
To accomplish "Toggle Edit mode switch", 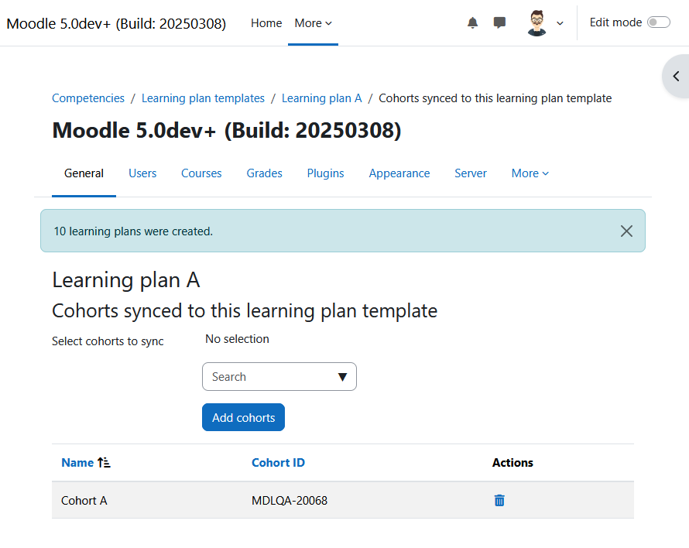I will 658,22.
